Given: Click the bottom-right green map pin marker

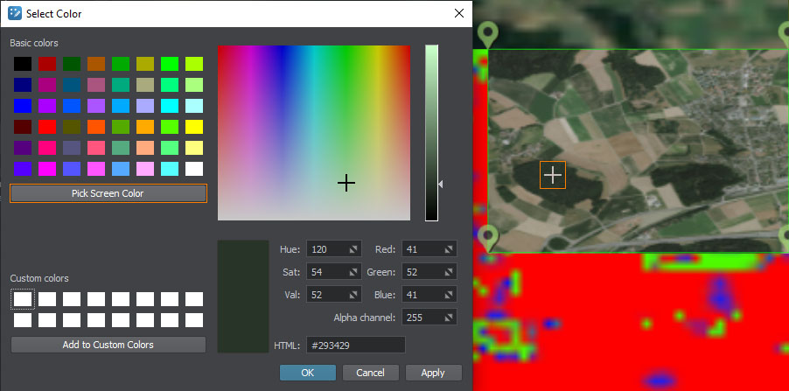Looking at the screenshot, I should pyautogui.click(x=784, y=236).
